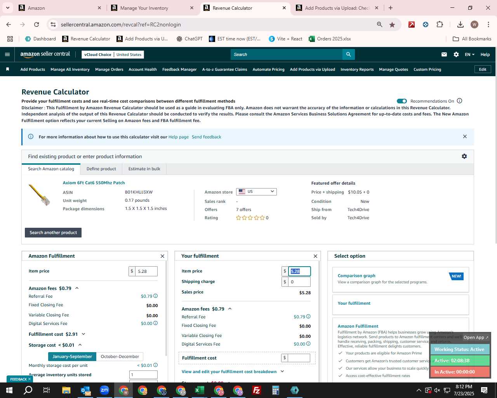The height and width of the screenshot is (398, 497).
Task: Click the bookmark flag icon in nav bar
Action: [7, 69]
